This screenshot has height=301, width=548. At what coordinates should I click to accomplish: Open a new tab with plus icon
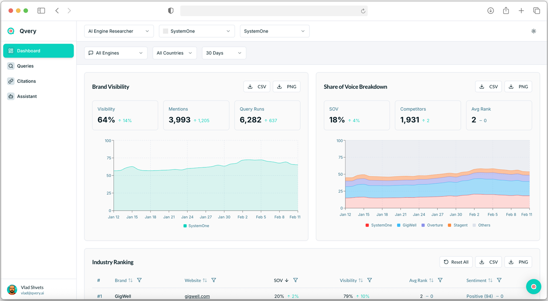click(521, 11)
